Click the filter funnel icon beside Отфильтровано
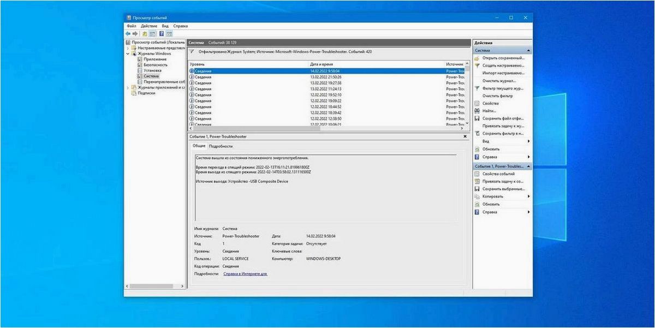655x328 pixels. (192, 51)
